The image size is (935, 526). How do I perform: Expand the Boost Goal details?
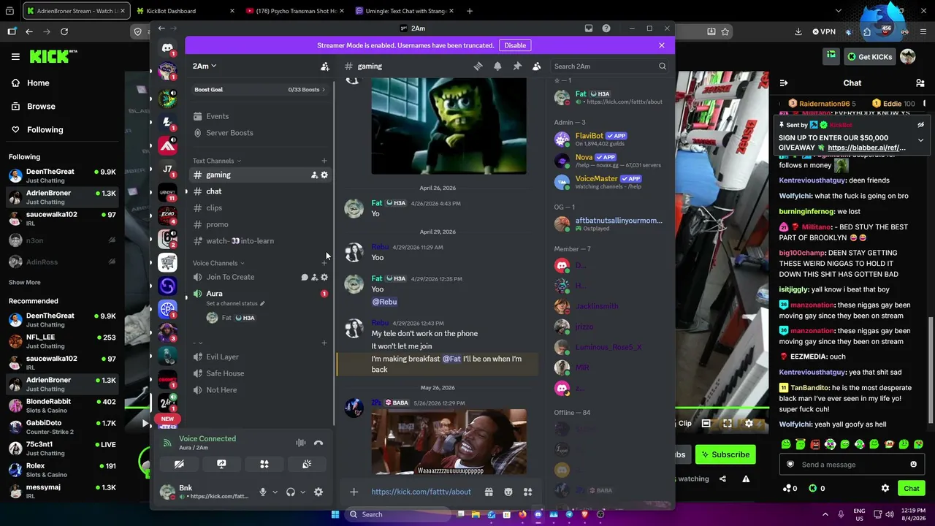point(260,90)
